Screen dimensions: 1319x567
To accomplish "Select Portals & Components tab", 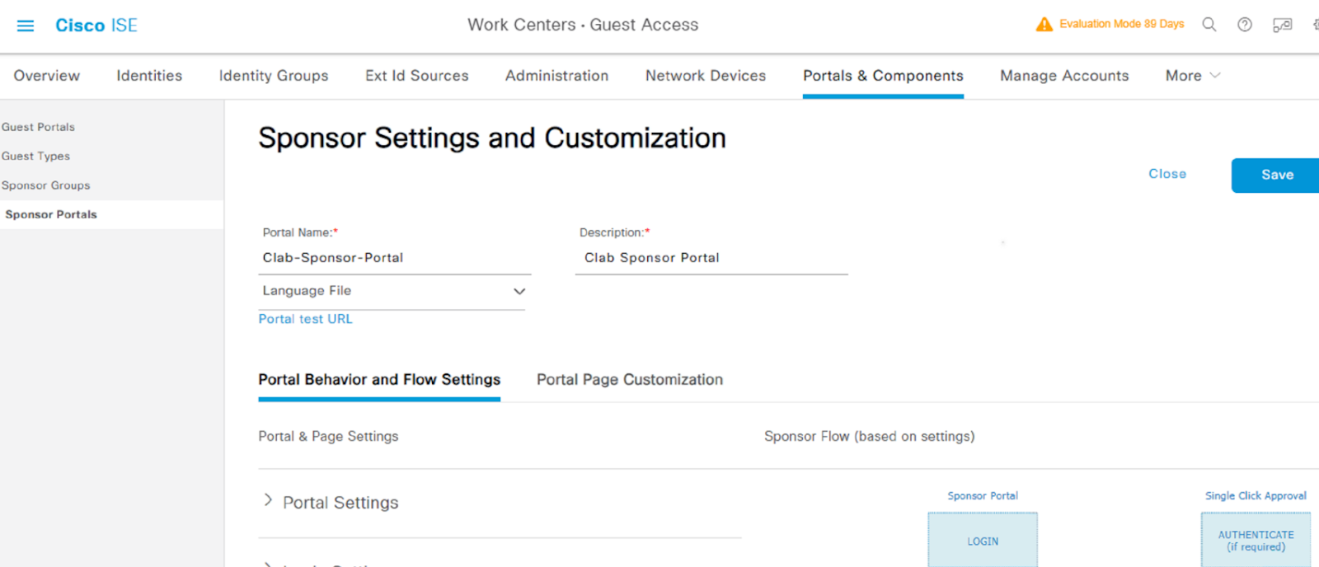I will (x=883, y=76).
